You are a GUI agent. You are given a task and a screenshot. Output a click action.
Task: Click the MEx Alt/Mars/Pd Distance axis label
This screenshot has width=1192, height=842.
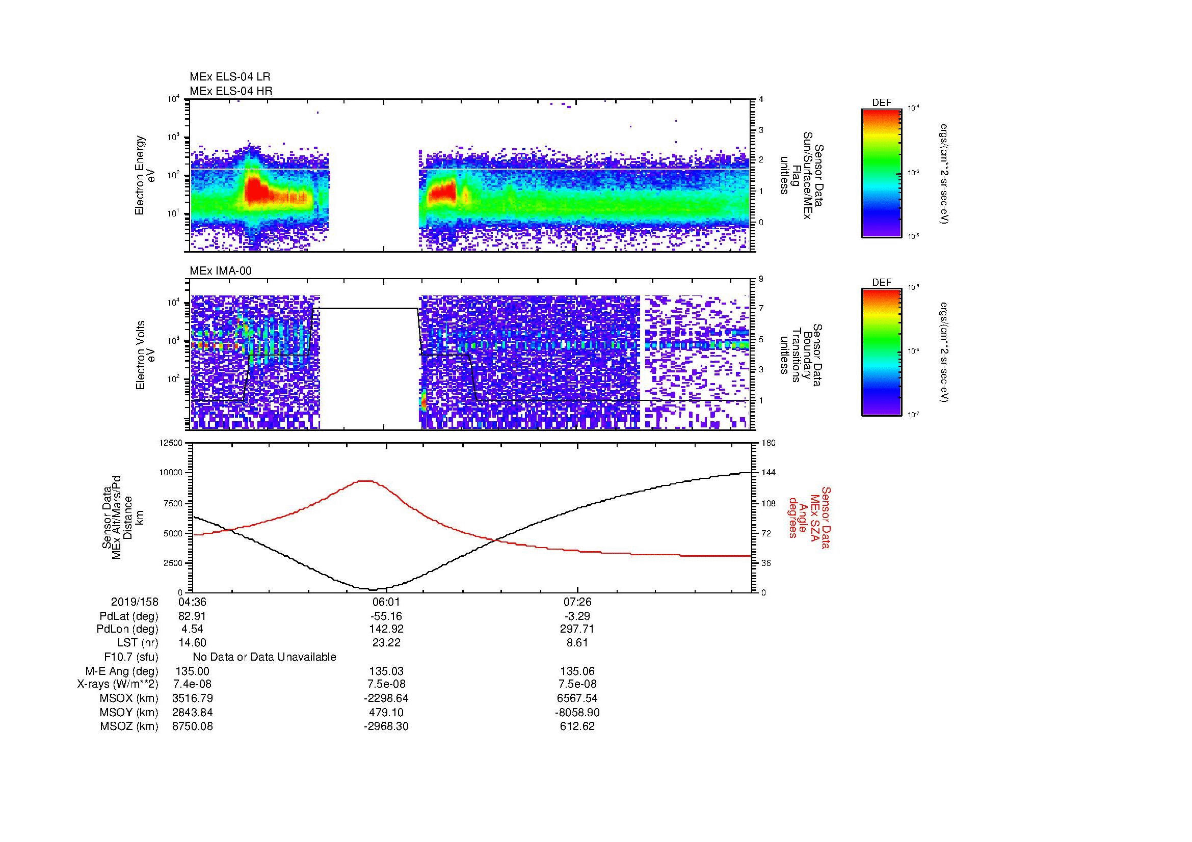tap(122, 517)
